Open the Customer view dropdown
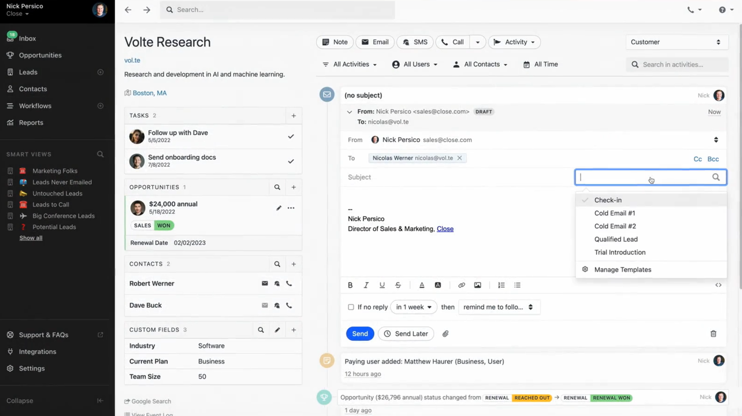742x416 pixels. pos(676,42)
